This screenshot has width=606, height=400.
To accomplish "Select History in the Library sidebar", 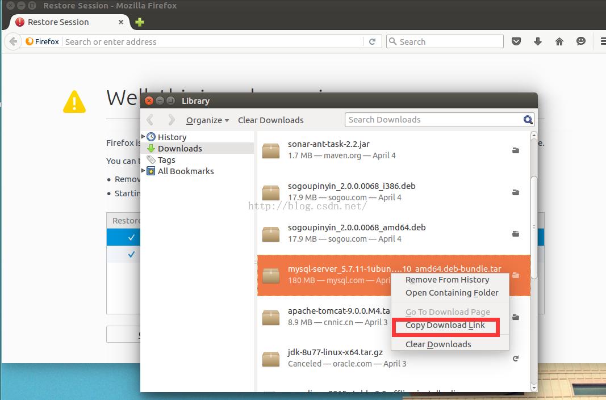I will tap(172, 137).
